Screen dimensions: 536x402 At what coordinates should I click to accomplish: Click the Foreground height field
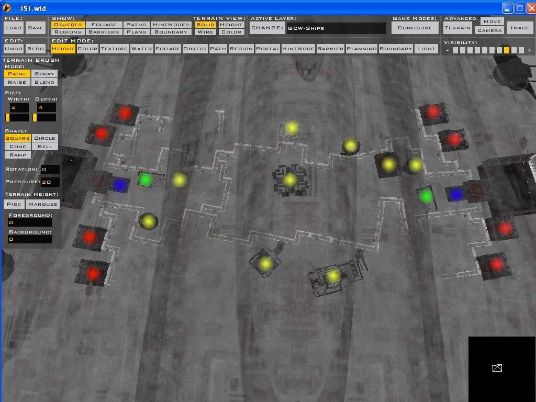pyautogui.click(x=30, y=222)
